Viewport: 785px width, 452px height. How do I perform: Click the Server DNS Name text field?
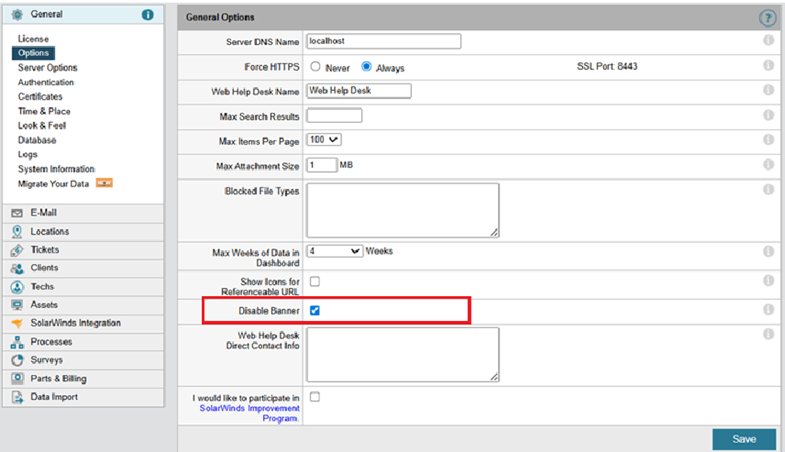pos(384,41)
